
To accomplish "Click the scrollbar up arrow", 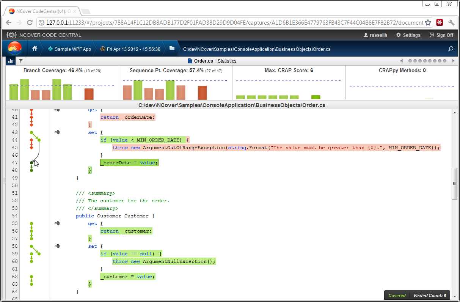I will pyautogui.click(x=454, y=112).
